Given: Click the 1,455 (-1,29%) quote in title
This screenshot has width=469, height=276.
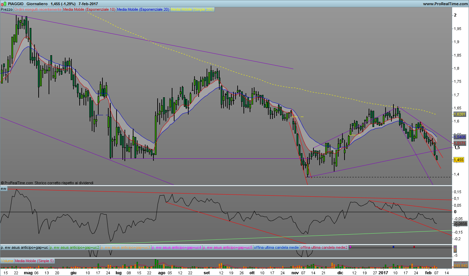Looking at the screenshot, I should [x=63, y=3].
